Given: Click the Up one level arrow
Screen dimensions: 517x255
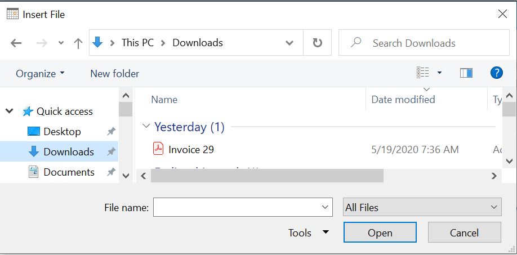Looking at the screenshot, I should point(78,43).
